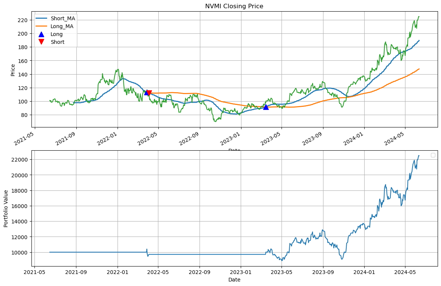Click the 'NVMI Closing Price' chart title
Image resolution: width=441 pixels, height=286 pixels.
[x=234, y=6]
